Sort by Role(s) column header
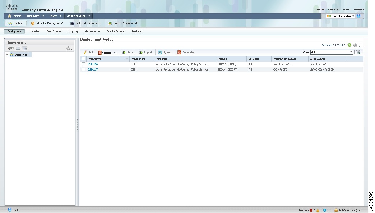The image size is (375, 213). [231, 59]
